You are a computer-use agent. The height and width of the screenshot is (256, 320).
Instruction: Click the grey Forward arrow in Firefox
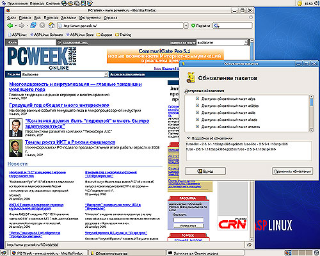coord(21,26)
